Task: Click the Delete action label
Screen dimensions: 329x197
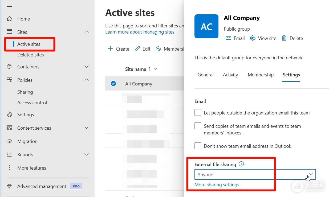Action: point(296,38)
